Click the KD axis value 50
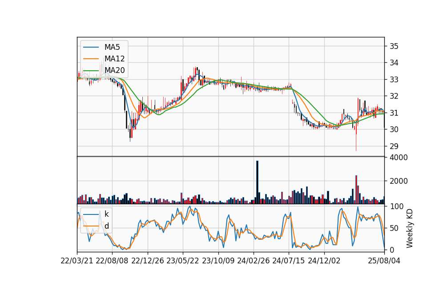The height and width of the screenshot is (307, 427). click(x=394, y=228)
